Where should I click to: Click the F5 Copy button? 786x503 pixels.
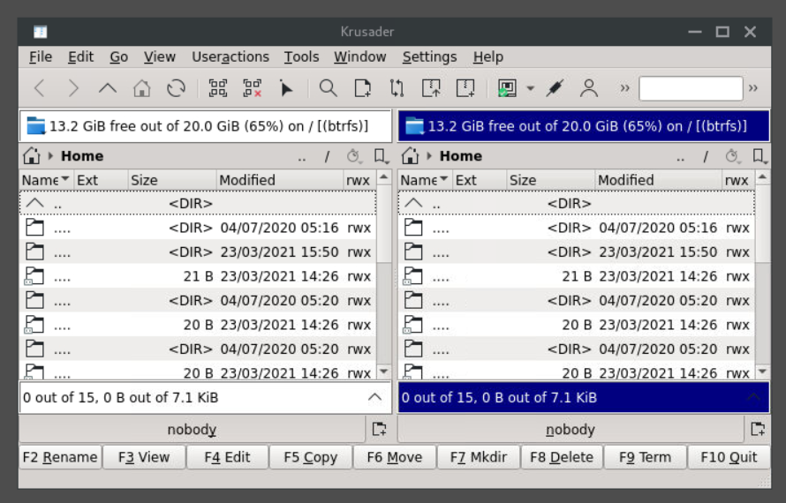[x=310, y=457]
